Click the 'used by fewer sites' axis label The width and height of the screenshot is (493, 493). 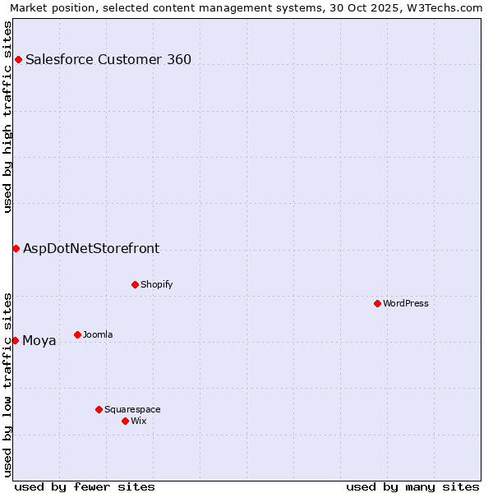85,486
